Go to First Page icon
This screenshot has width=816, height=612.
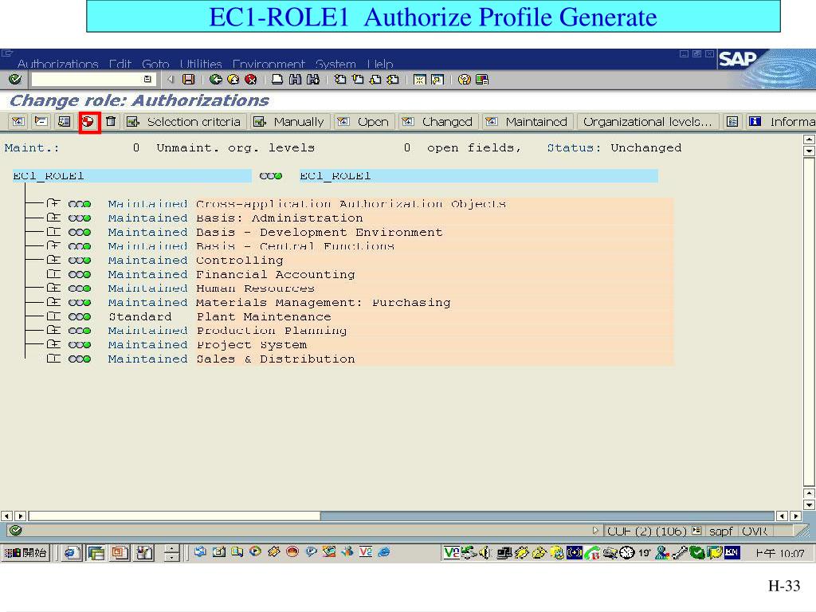(x=340, y=79)
